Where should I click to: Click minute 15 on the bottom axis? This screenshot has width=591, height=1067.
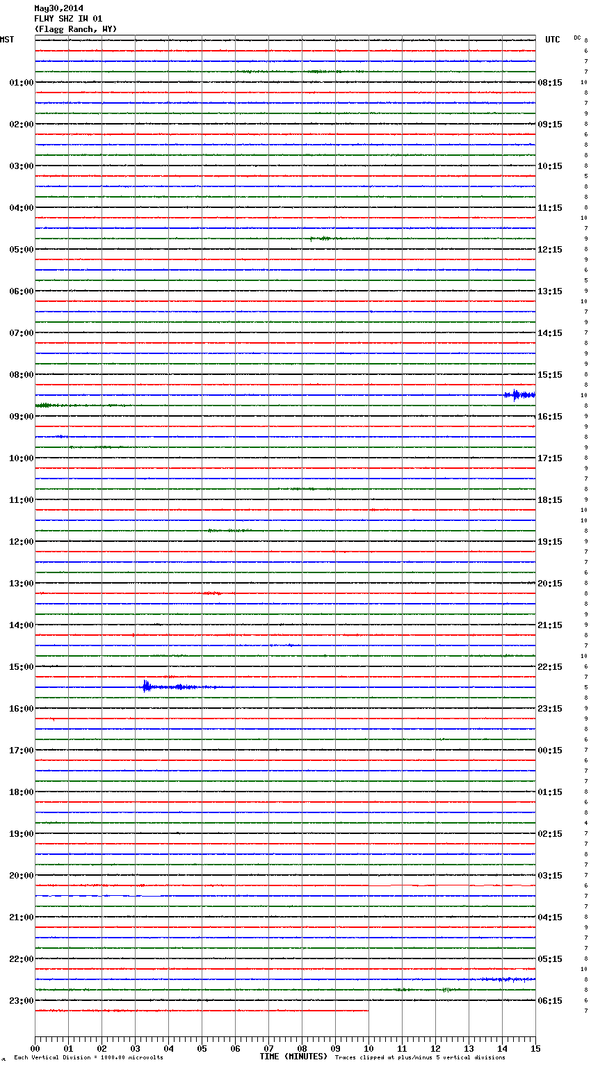(x=535, y=1048)
